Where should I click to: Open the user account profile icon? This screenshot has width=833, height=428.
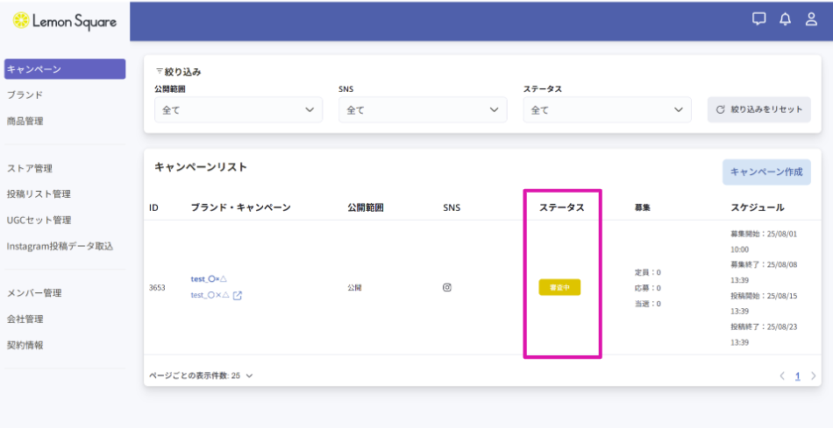[811, 19]
